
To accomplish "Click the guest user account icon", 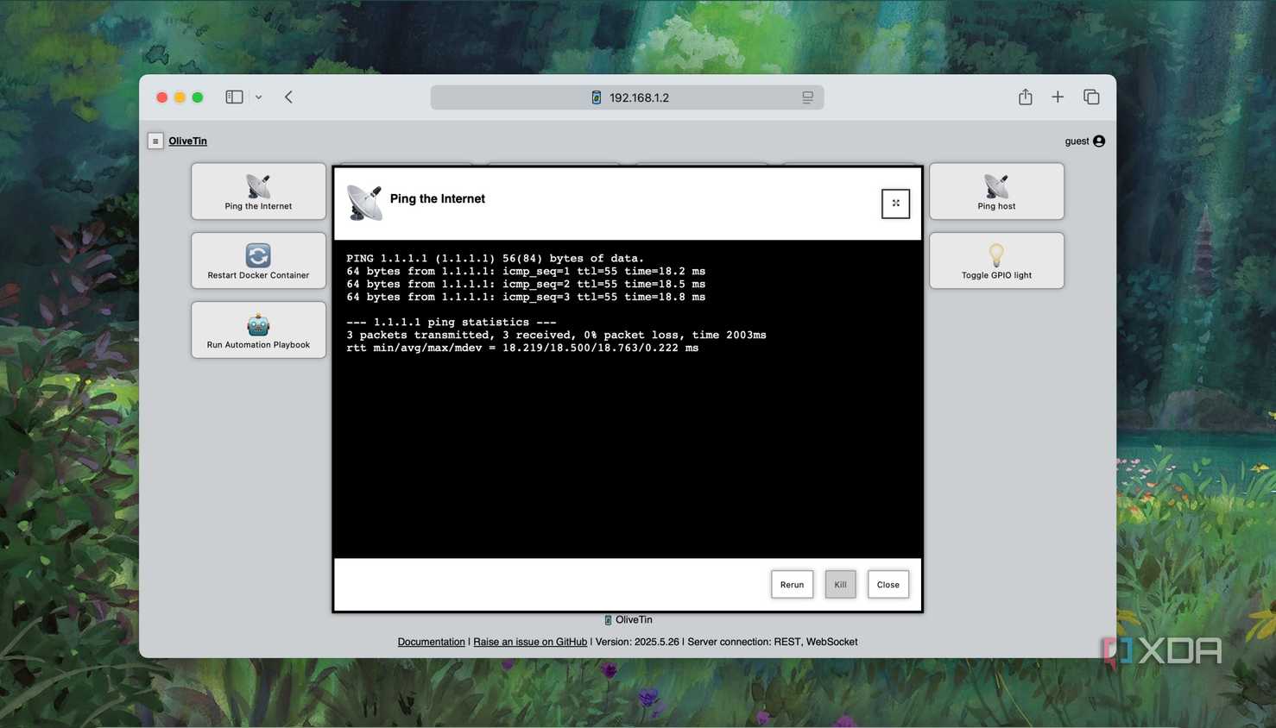I will (1099, 141).
